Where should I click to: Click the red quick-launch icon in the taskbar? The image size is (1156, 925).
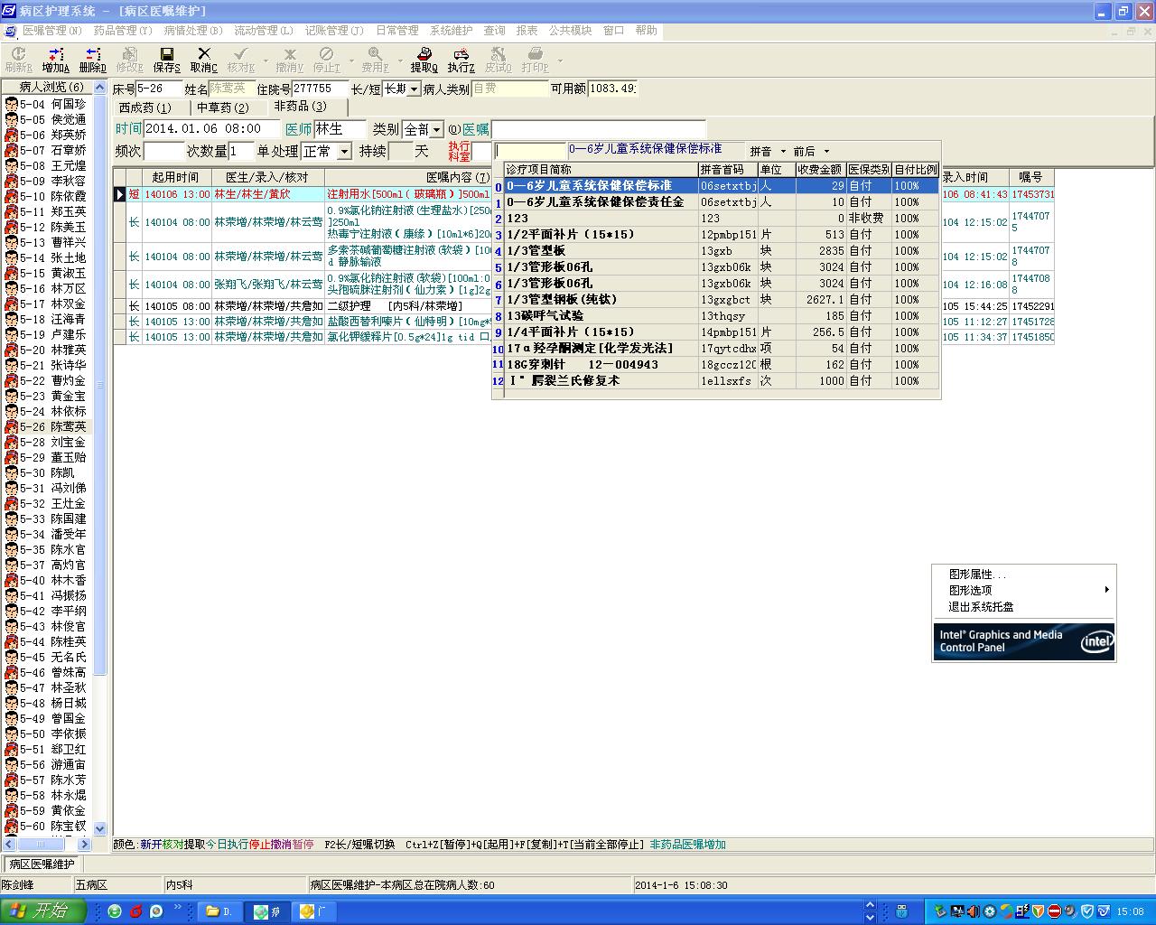pos(135,911)
